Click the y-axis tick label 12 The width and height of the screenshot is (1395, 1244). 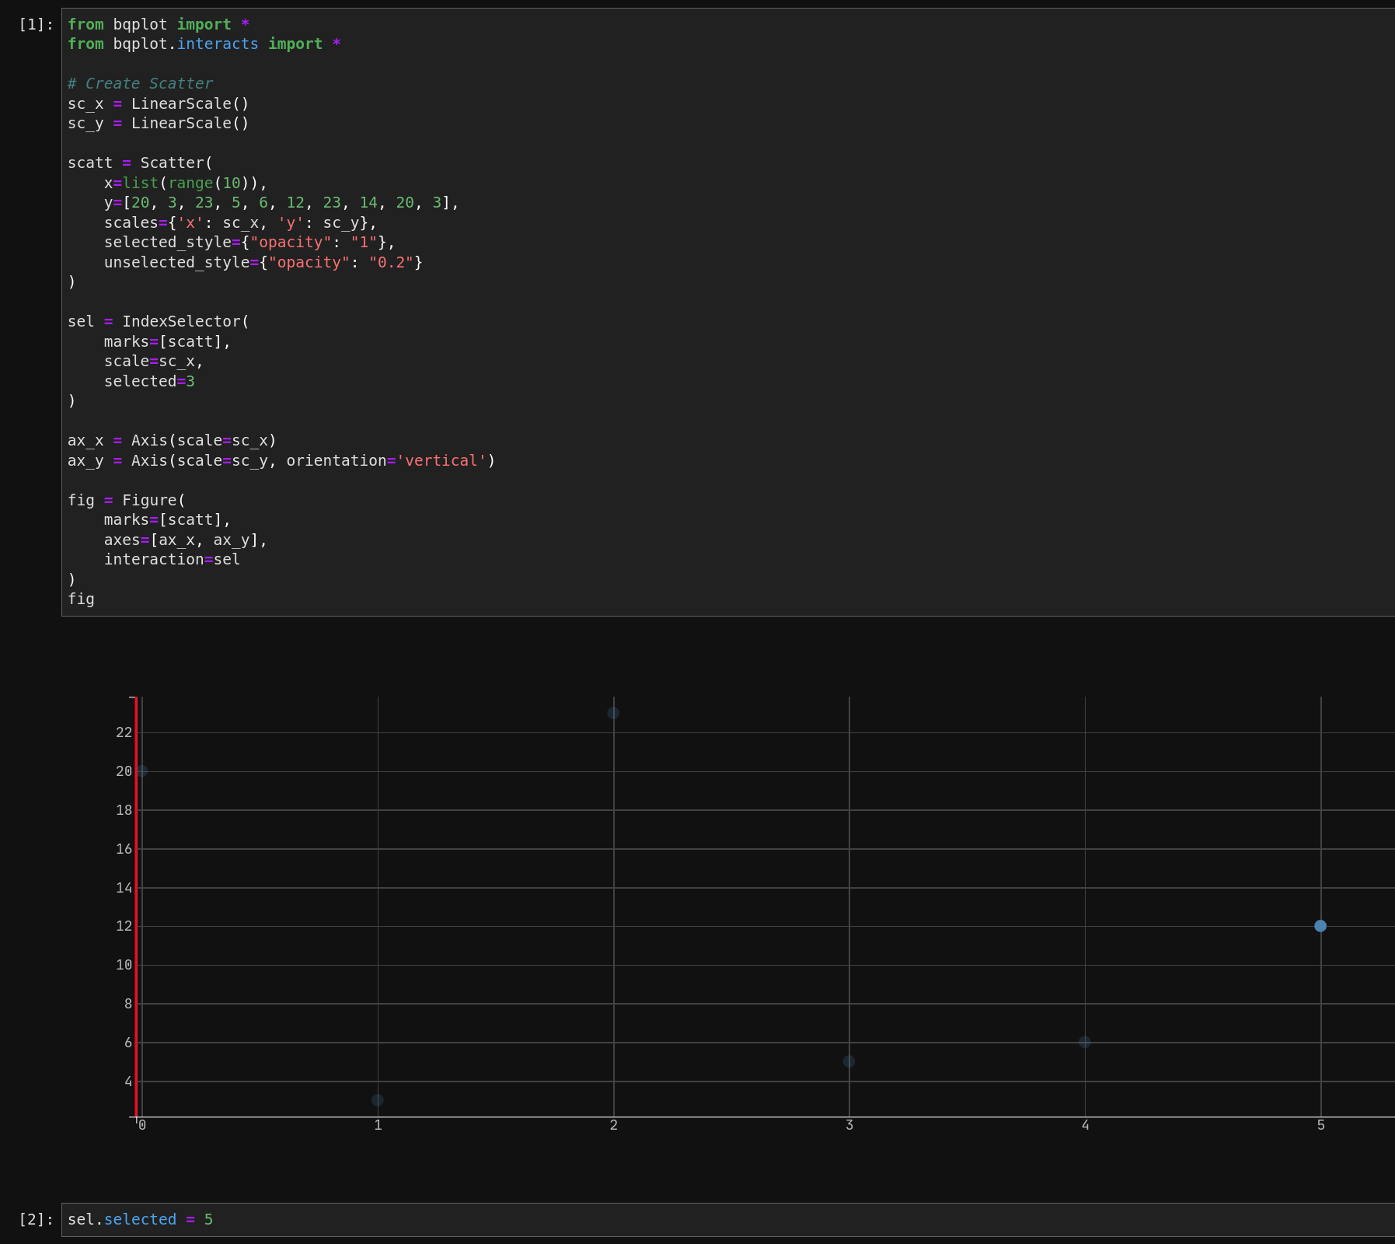point(124,926)
